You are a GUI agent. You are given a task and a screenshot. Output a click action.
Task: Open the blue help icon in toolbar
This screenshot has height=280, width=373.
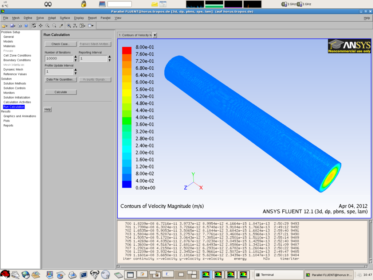(26, 26)
